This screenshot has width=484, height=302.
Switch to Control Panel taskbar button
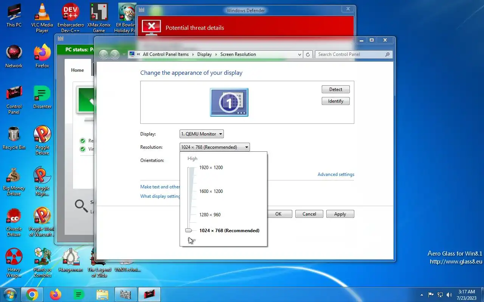click(149, 294)
